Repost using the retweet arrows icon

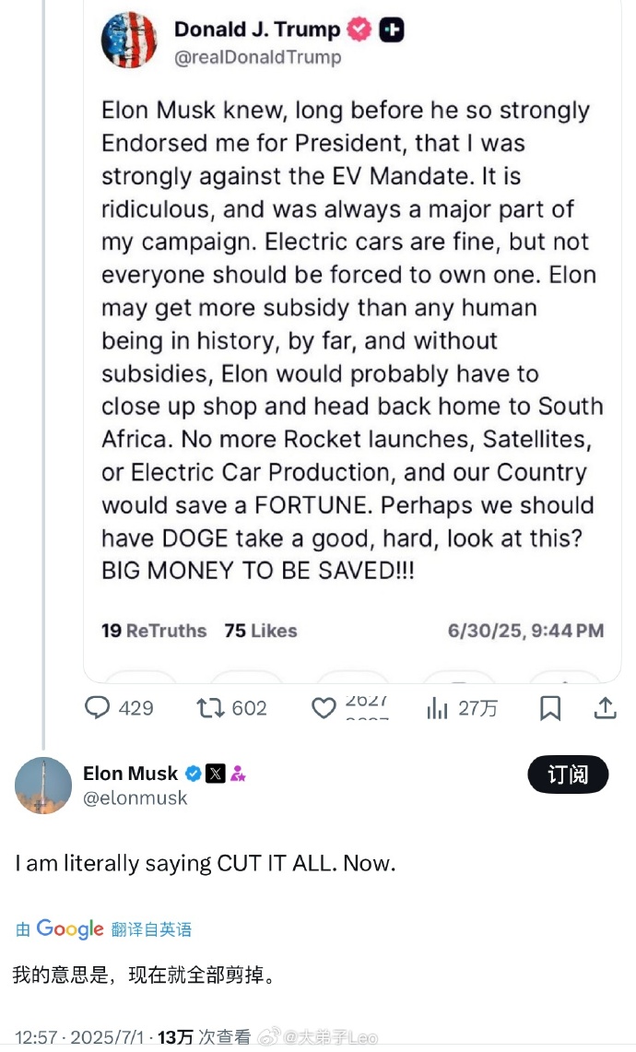coord(210,708)
